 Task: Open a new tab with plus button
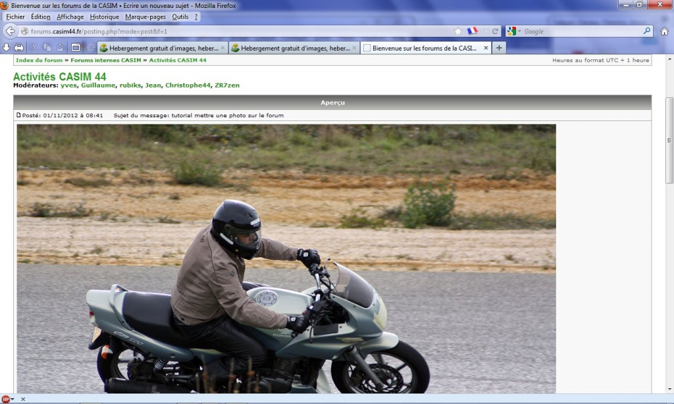499,47
